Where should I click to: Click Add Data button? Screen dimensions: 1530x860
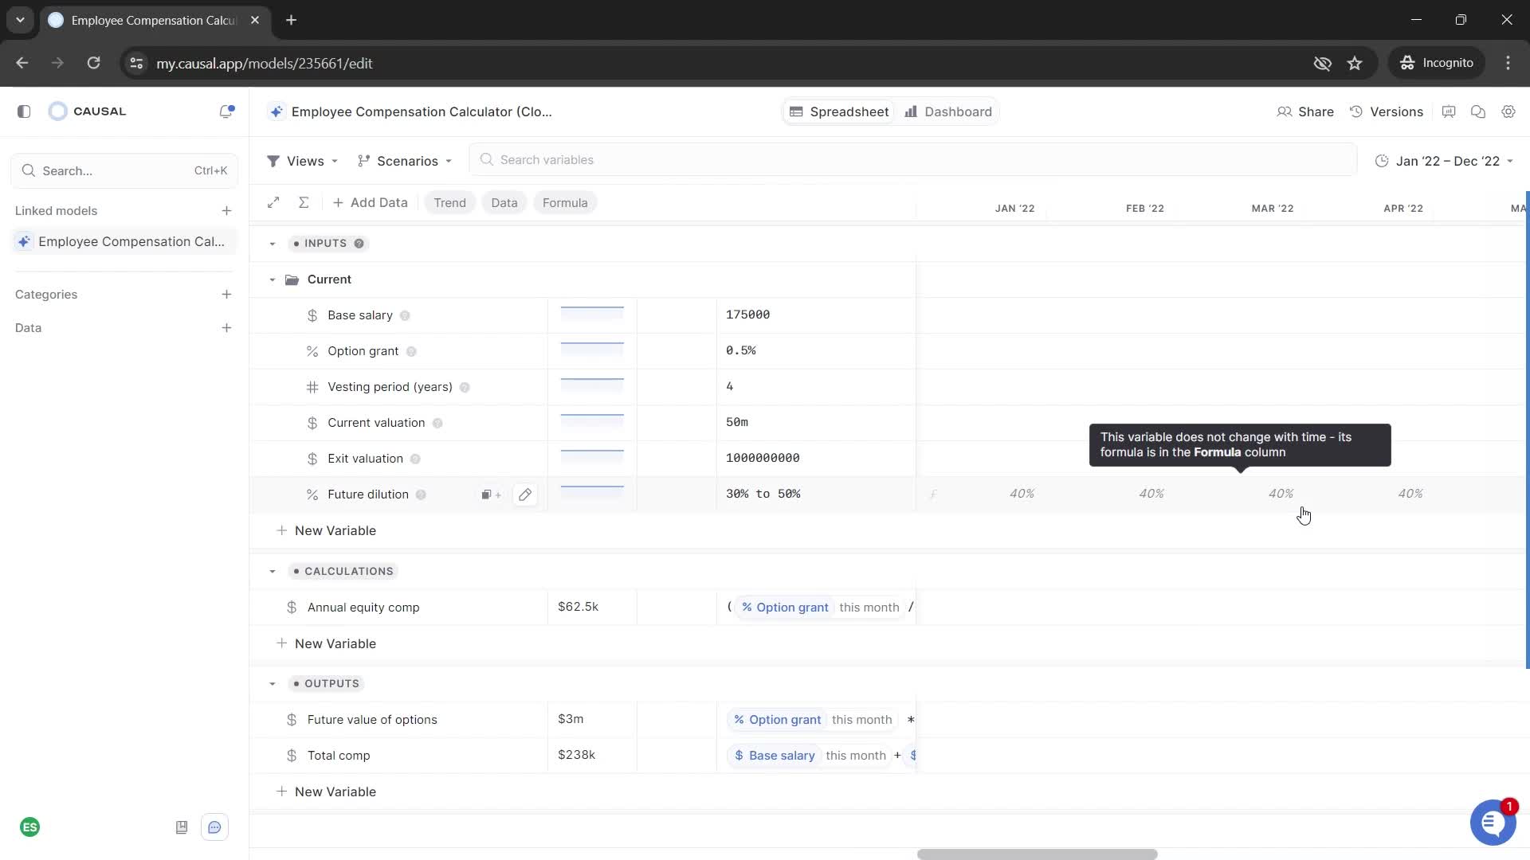[371, 203]
